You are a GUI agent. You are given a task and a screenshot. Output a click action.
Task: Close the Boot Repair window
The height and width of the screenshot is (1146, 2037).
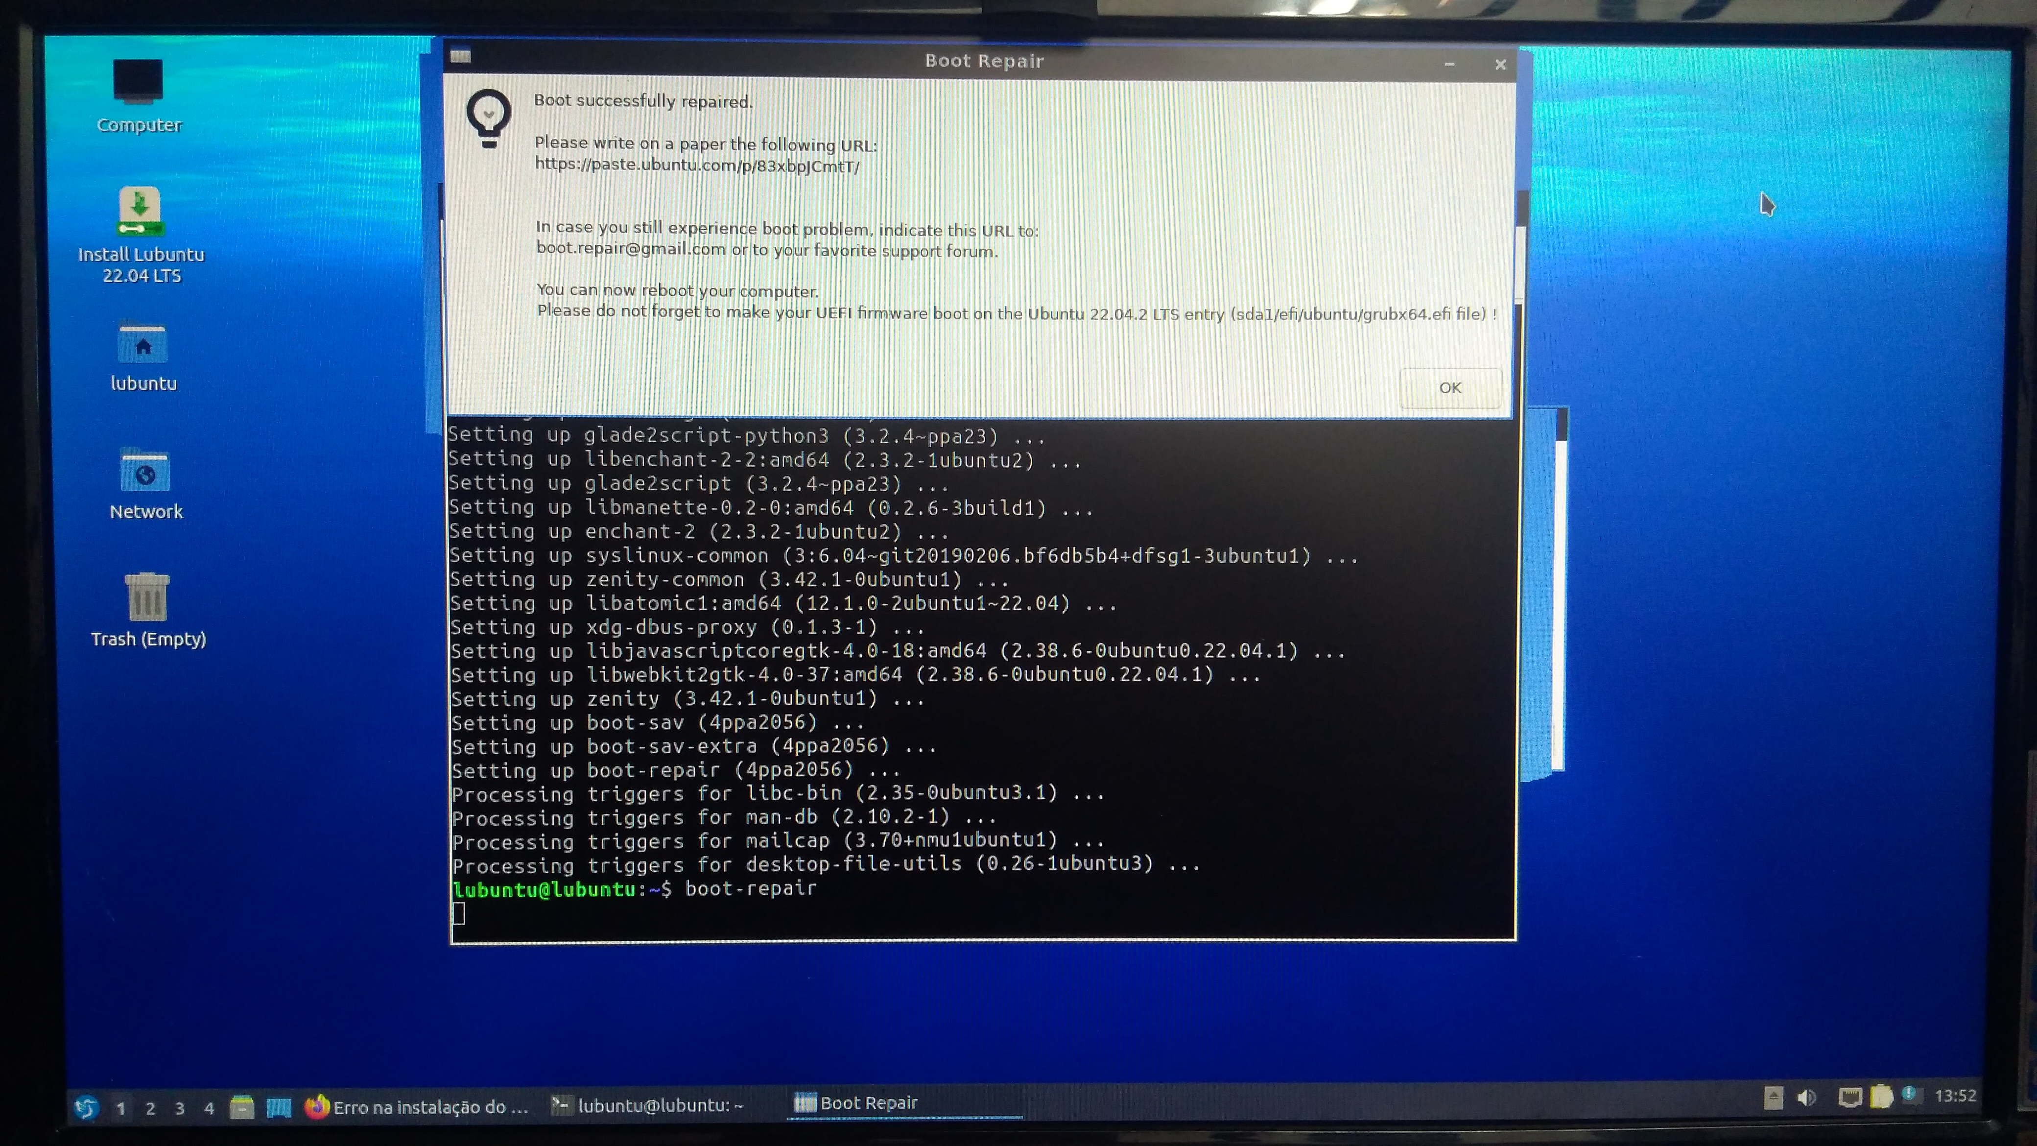click(x=1500, y=65)
